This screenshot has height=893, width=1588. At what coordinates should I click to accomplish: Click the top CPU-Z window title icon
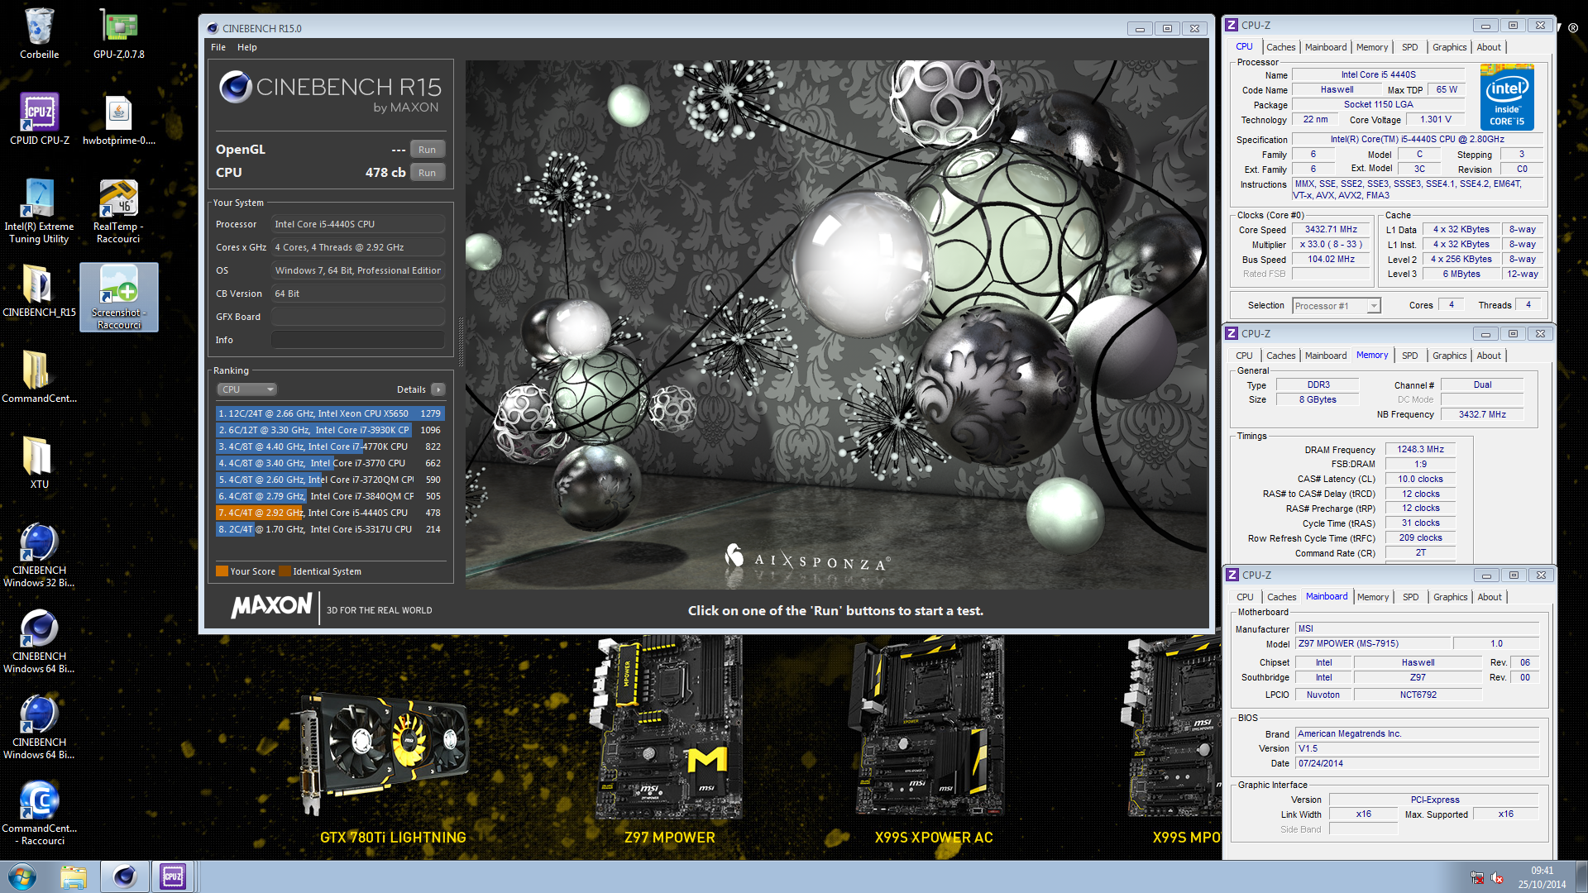click(x=1232, y=25)
